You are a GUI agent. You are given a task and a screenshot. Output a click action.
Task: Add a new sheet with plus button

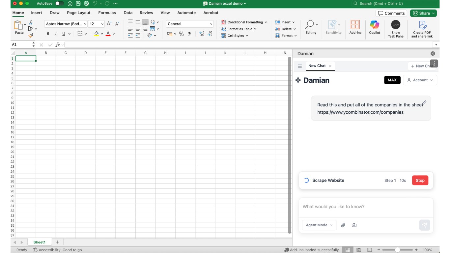pyautogui.click(x=58, y=242)
